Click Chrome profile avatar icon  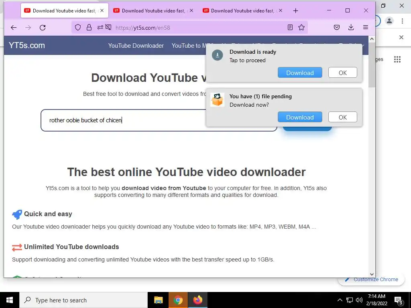[x=389, y=21]
